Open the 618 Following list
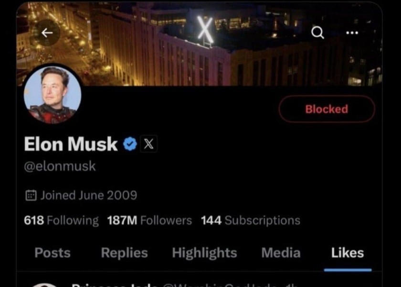This screenshot has height=287, width=401. pyautogui.click(x=61, y=221)
